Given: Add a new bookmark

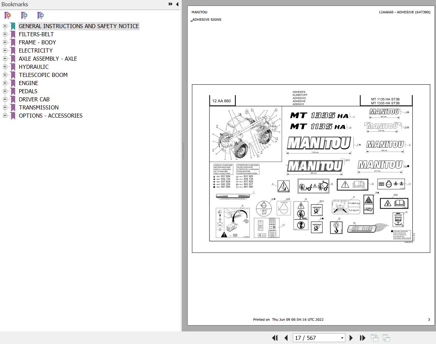Looking at the screenshot, I should tap(24, 16).
